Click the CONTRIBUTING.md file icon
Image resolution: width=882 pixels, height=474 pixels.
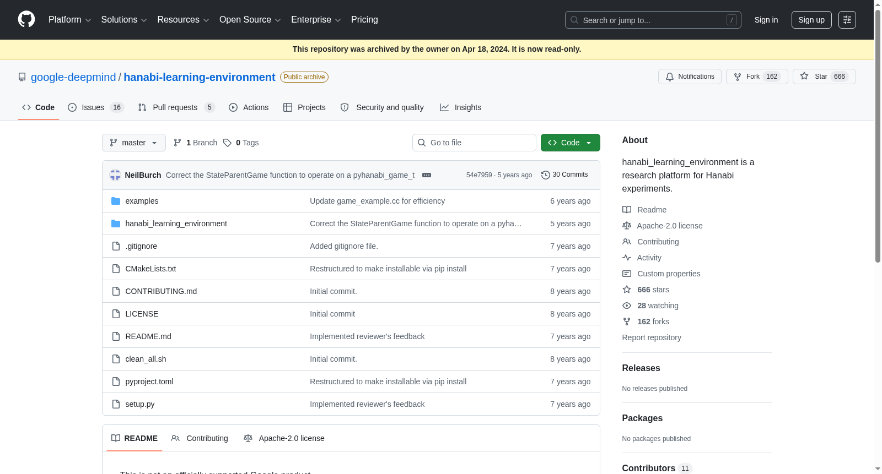pyautogui.click(x=116, y=291)
